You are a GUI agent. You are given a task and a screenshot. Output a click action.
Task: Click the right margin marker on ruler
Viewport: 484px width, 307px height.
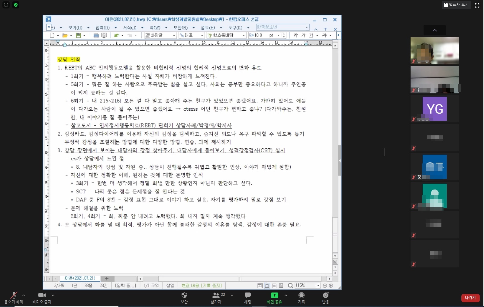coord(306,43)
